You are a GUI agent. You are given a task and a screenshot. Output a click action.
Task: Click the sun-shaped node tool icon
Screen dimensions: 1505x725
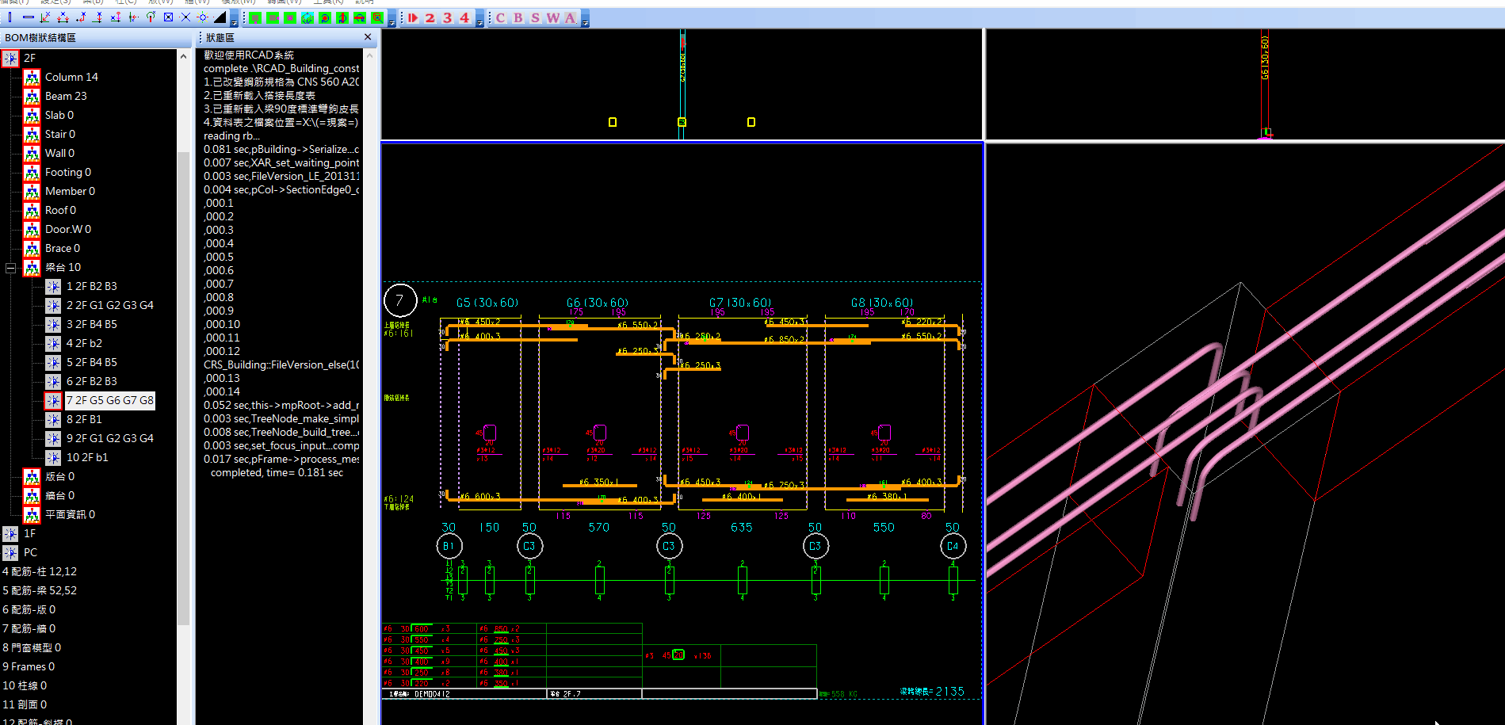point(203,17)
